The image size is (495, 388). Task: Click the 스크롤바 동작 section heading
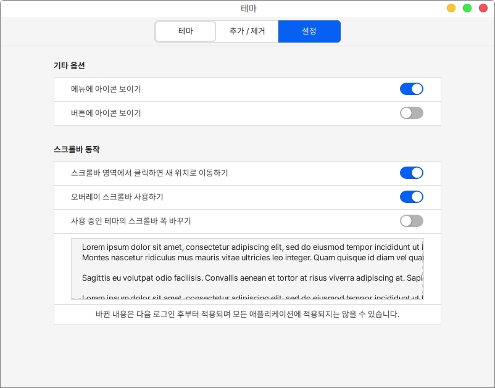pyautogui.click(x=77, y=149)
